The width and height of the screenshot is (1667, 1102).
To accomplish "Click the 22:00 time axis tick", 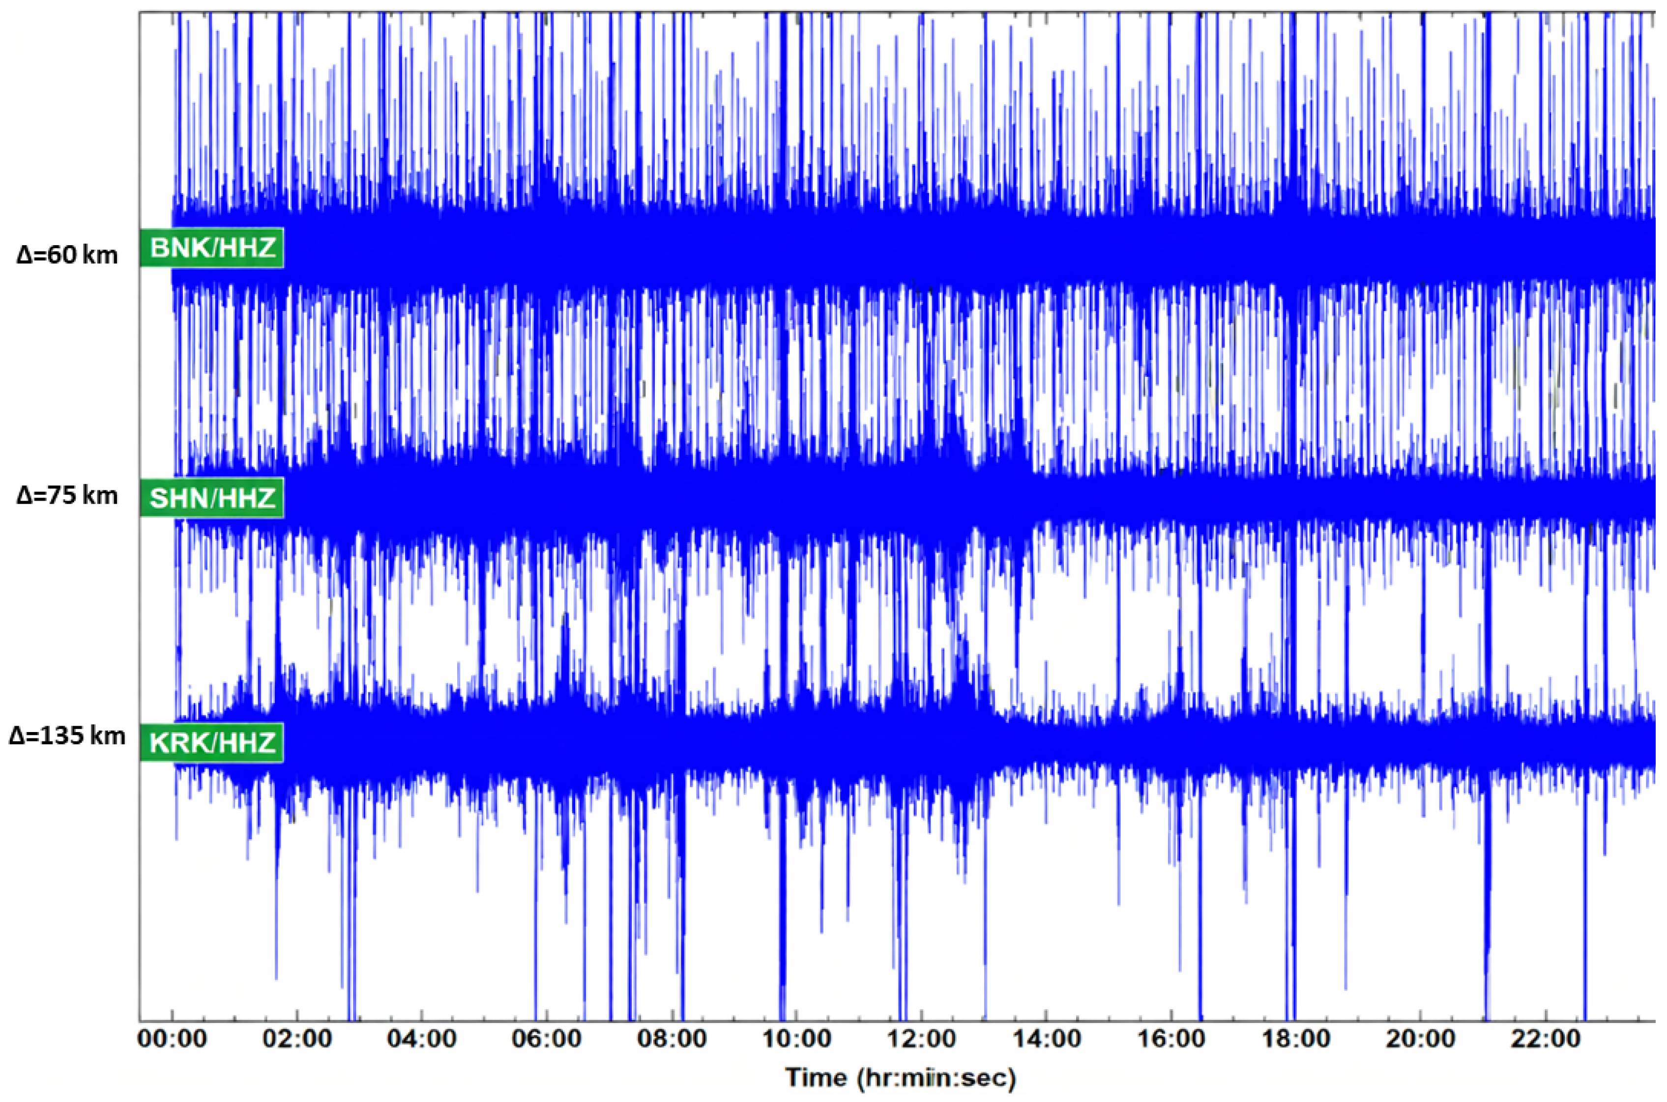I will click(1546, 1039).
